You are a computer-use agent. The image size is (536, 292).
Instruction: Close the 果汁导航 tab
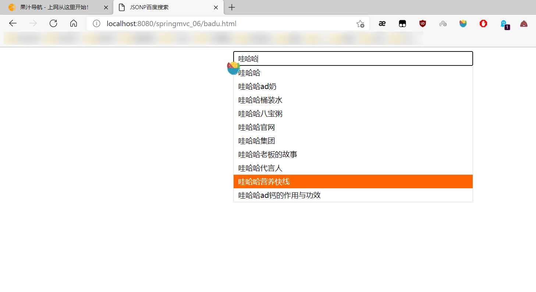106,7
